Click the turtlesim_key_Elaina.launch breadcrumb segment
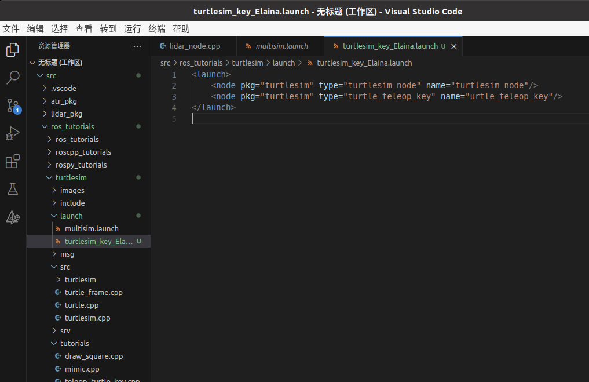The image size is (589, 382). coord(364,63)
